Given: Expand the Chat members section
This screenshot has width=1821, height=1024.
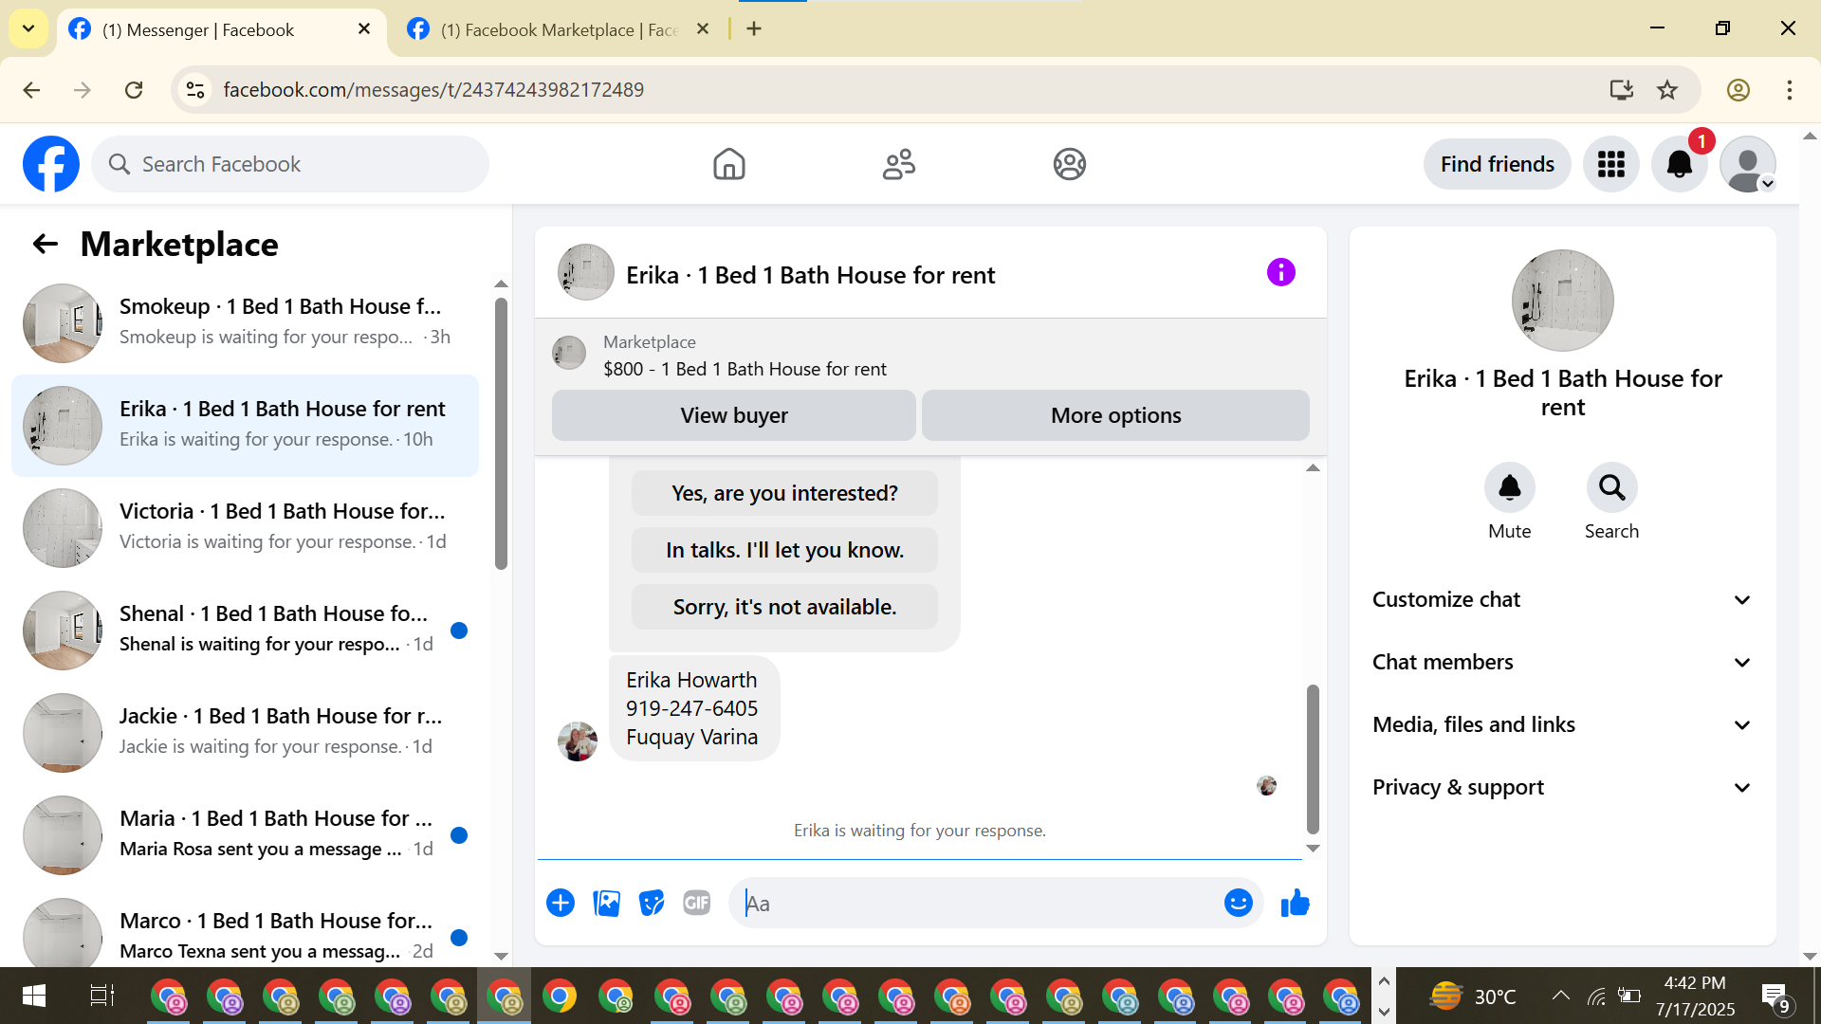Looking at the screenshot, I should pos(1562,663).
